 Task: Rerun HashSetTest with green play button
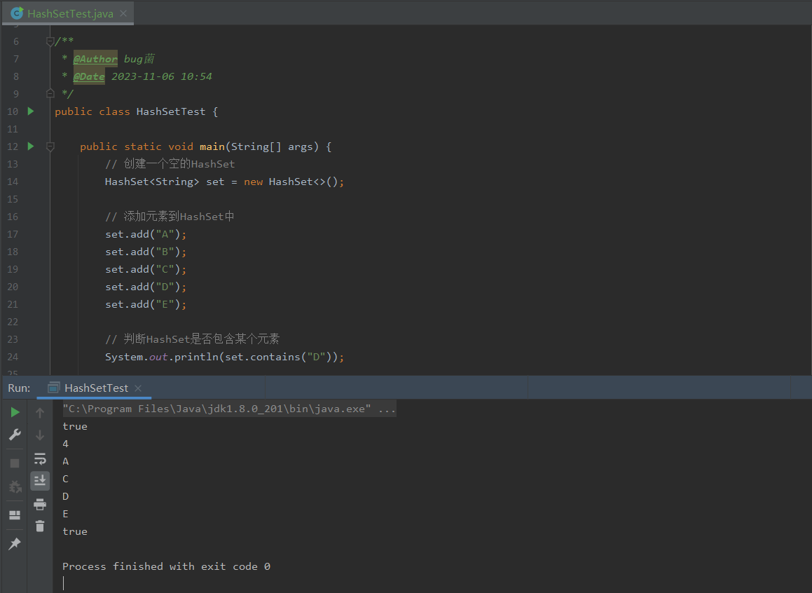(15, 412)
